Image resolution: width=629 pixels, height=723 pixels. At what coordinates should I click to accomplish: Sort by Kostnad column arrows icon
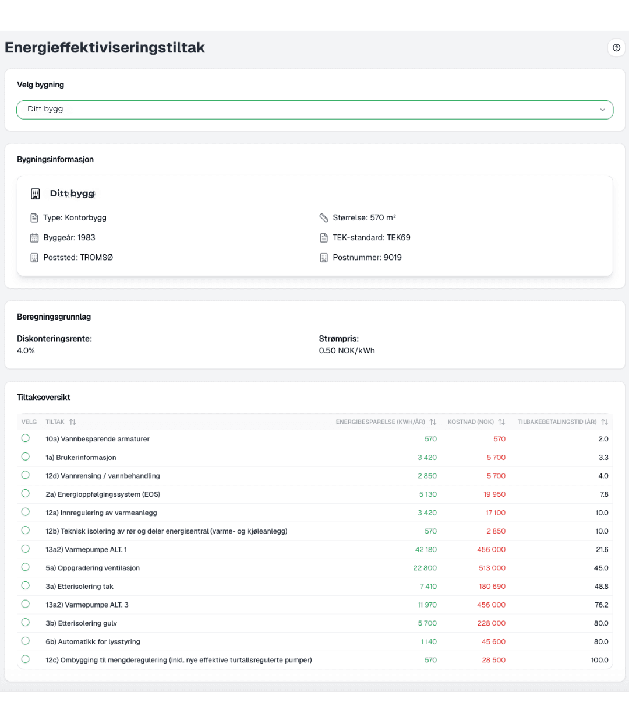pos(501,422)
